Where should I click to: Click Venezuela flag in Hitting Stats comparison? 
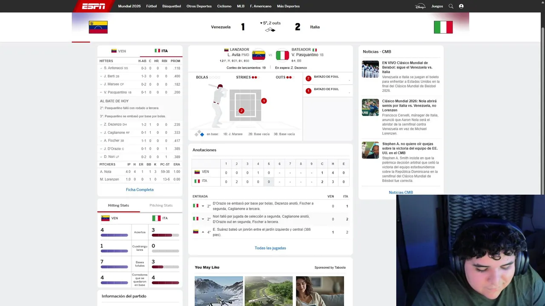105,218
